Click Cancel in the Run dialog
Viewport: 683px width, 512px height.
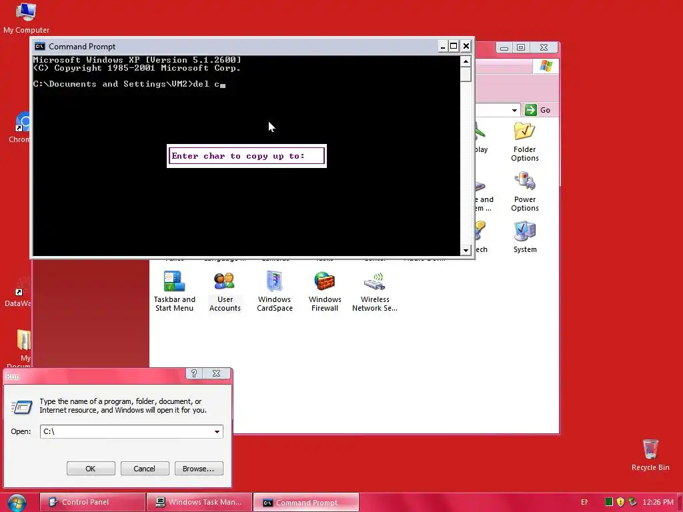145,469
